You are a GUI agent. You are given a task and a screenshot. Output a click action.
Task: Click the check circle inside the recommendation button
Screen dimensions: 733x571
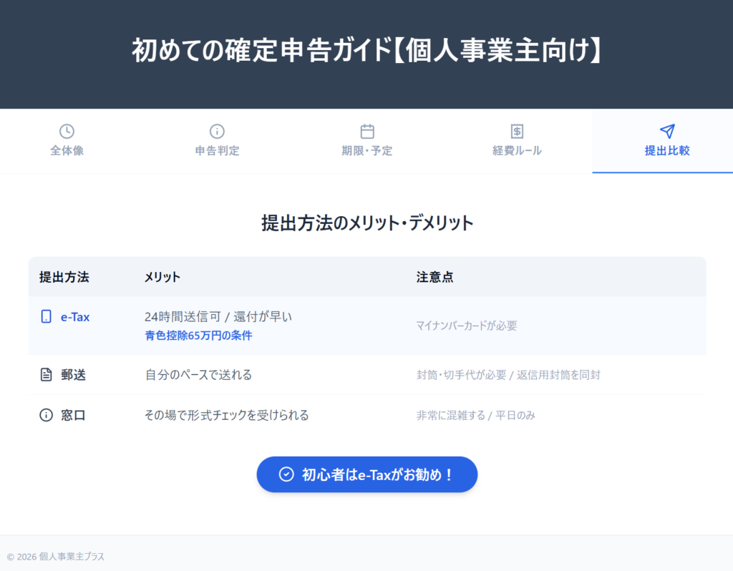point(286,474)
